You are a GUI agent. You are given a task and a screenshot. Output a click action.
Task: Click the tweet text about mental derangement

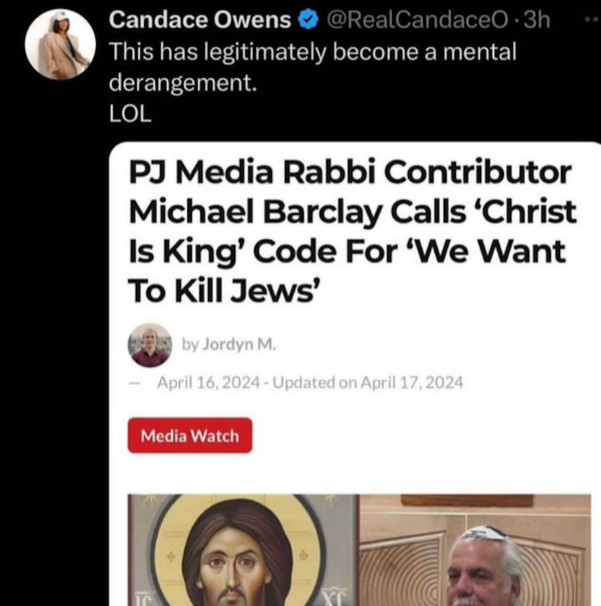coord(312,66)
